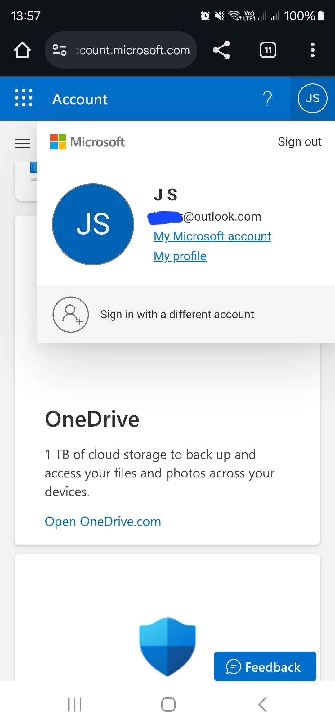Open the browser three-dot menu

[x=312, y=50]
